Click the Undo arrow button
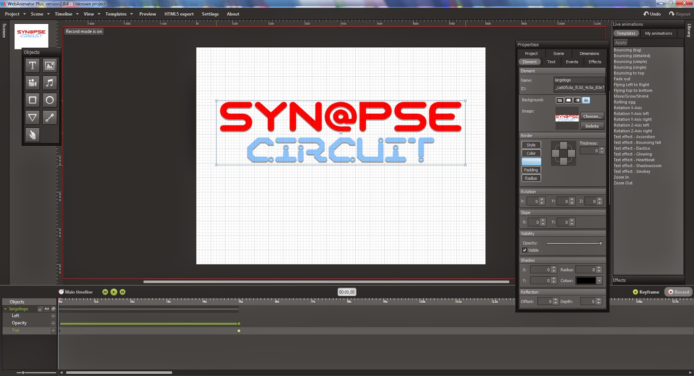Screen dimensions: 694x376 [652, 14]
